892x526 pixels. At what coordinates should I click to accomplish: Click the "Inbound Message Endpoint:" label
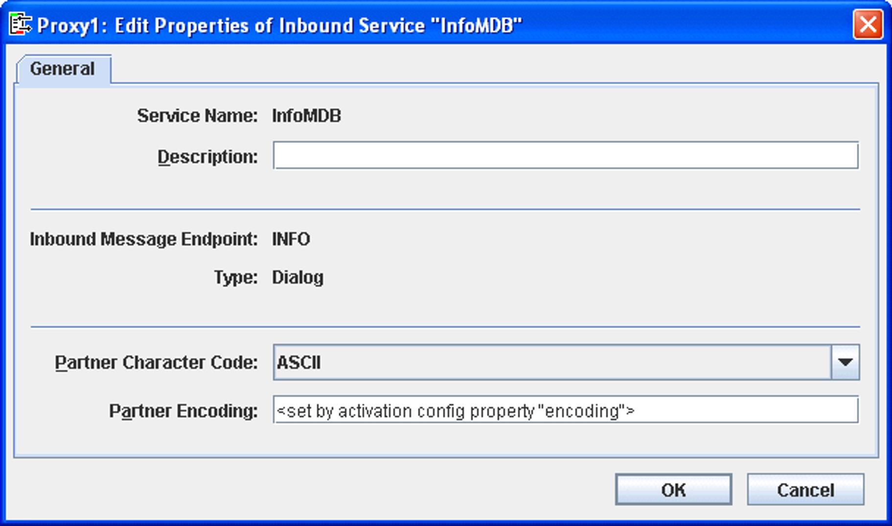pyautogui.click(x=144, y=239)
